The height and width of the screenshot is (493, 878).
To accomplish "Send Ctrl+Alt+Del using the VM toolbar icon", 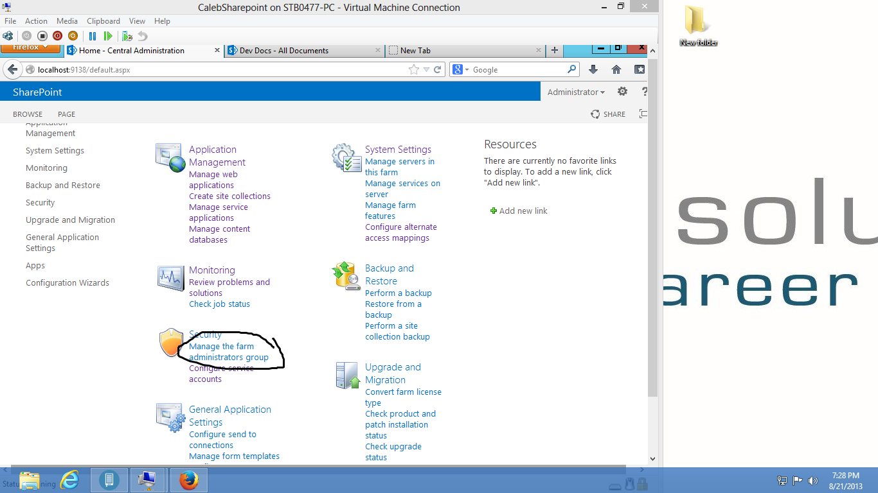I will (8, 36).
